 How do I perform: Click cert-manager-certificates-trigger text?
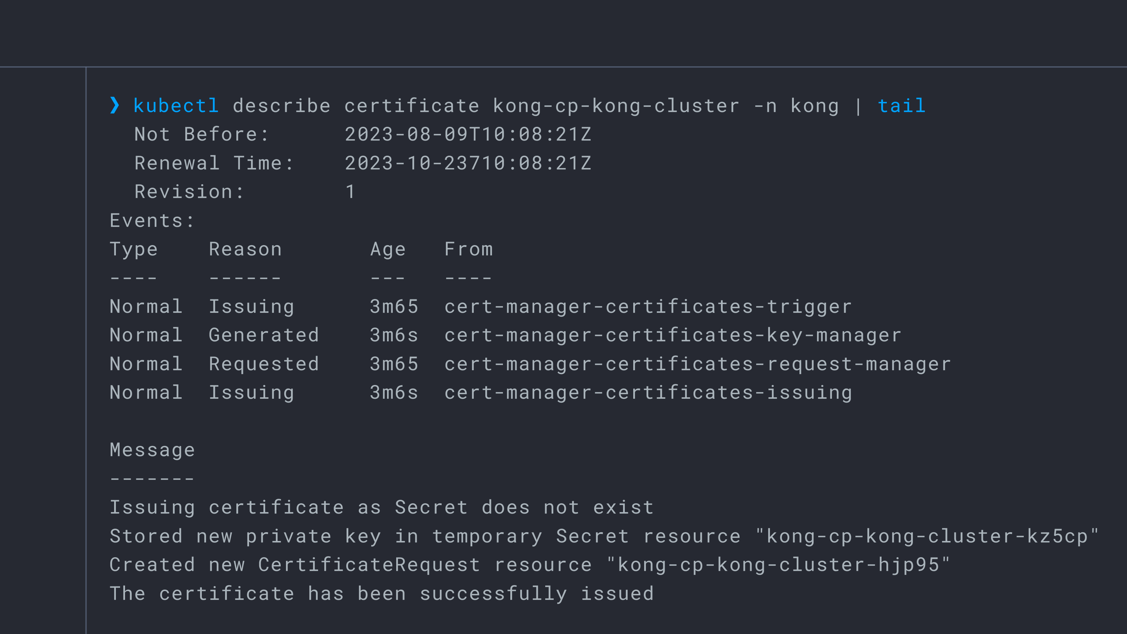coord(648,307)
